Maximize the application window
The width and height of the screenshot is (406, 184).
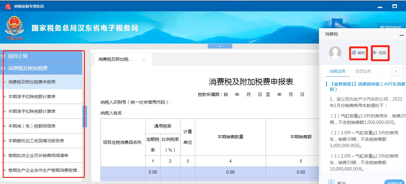point(395,6)
